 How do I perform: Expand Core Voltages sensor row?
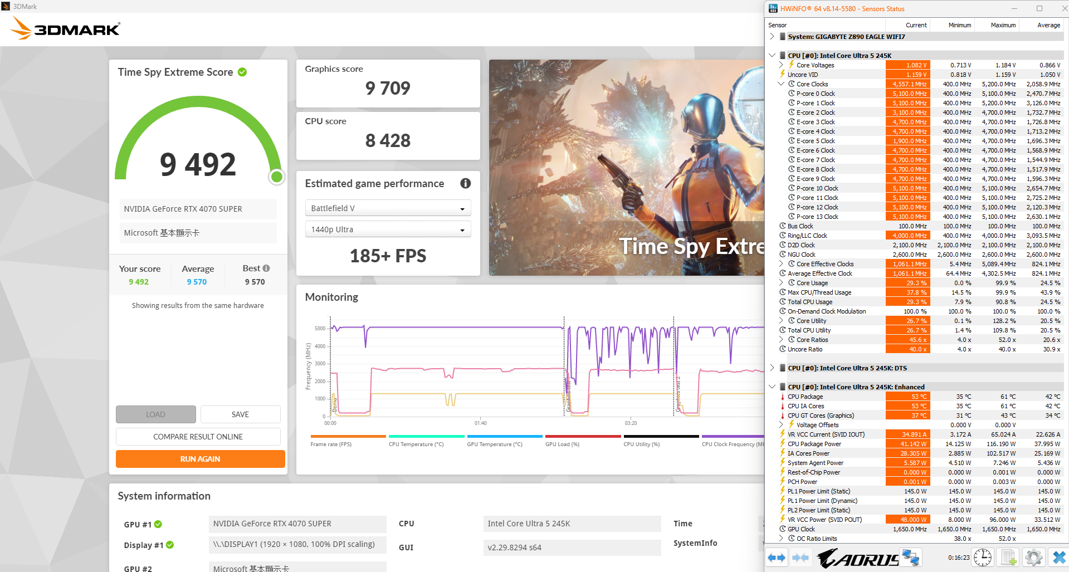click(781, 65)
